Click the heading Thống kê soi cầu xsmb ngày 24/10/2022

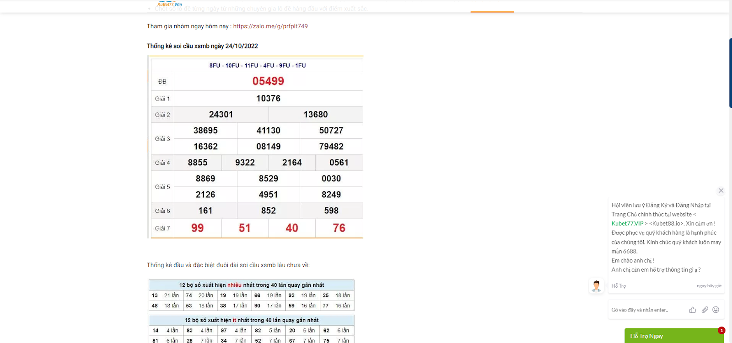(202, 46)
